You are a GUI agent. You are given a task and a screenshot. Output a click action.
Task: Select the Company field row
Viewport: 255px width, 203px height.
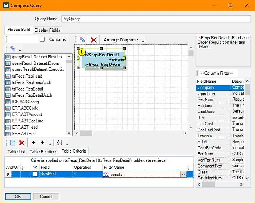coord(220,87)
